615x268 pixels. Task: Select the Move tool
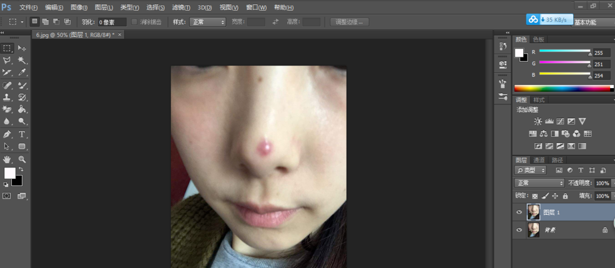pyautogui.click(x=22, y=48)
